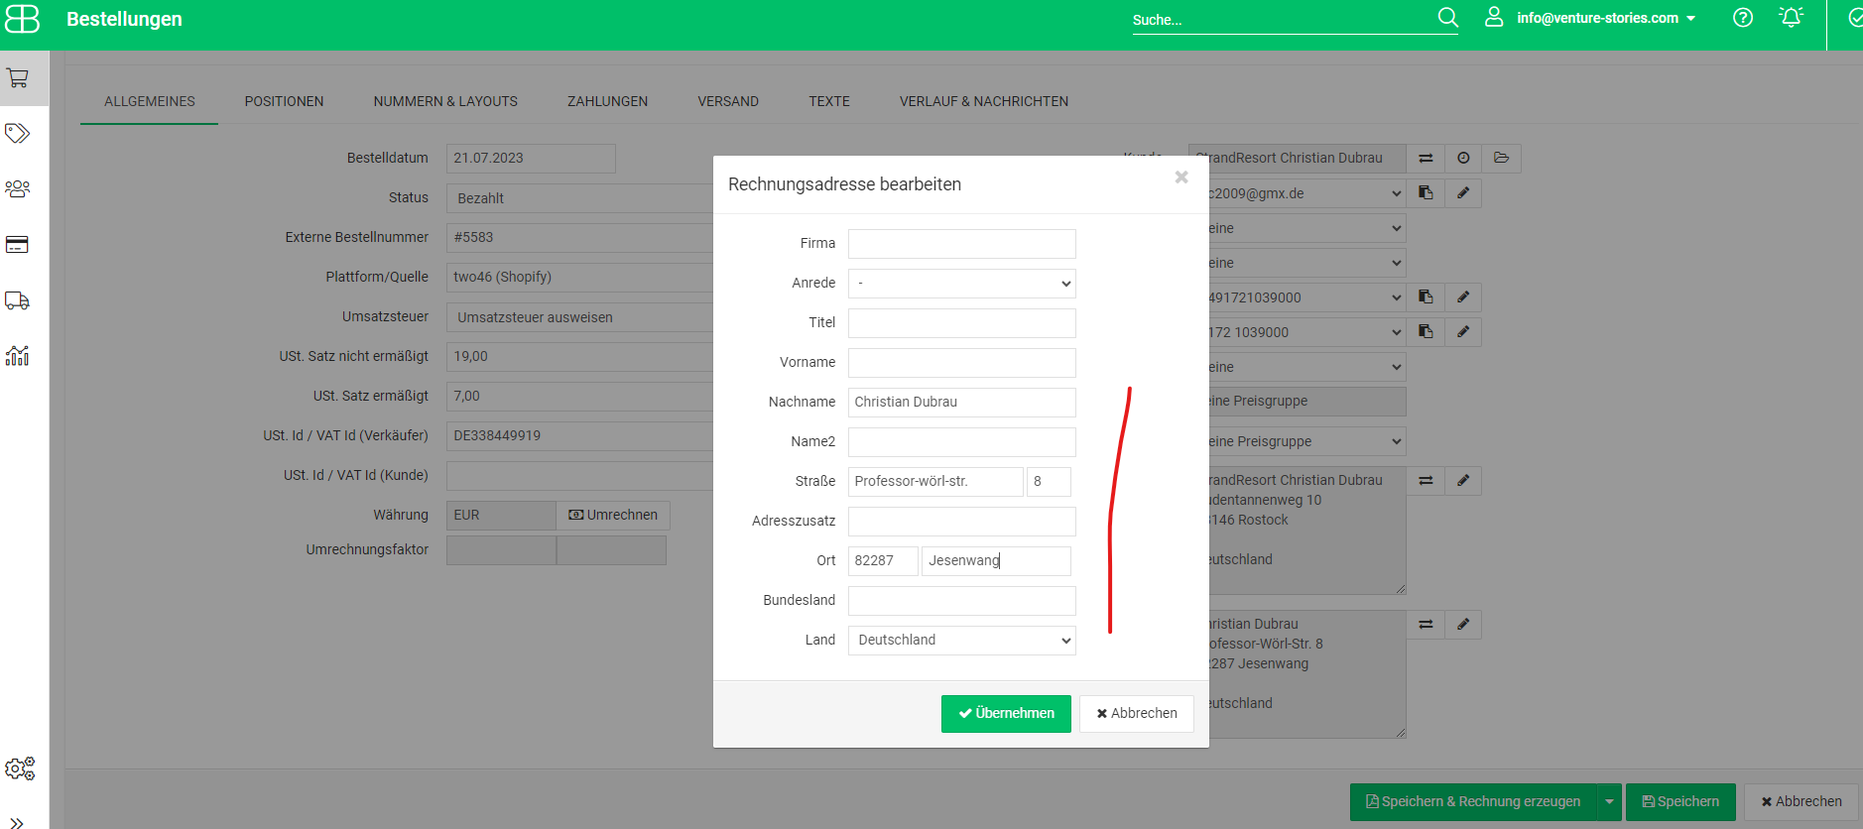Click the Titel input field
1863x829 pixels.
tap(962, 323)
